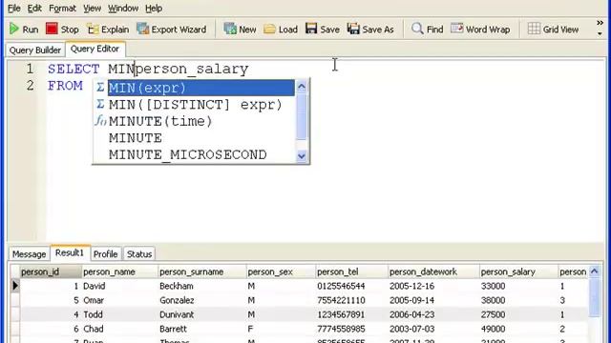611x343 pixels.
Task: Click the person_sex column header
Action: click(x=281, y=272)
